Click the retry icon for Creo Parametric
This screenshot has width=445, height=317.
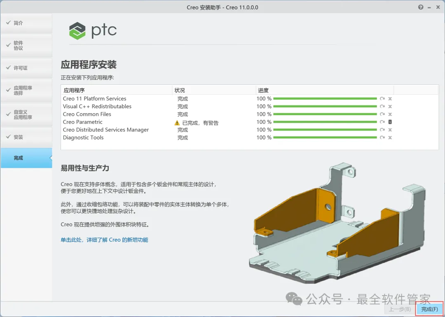click(382, 122)
